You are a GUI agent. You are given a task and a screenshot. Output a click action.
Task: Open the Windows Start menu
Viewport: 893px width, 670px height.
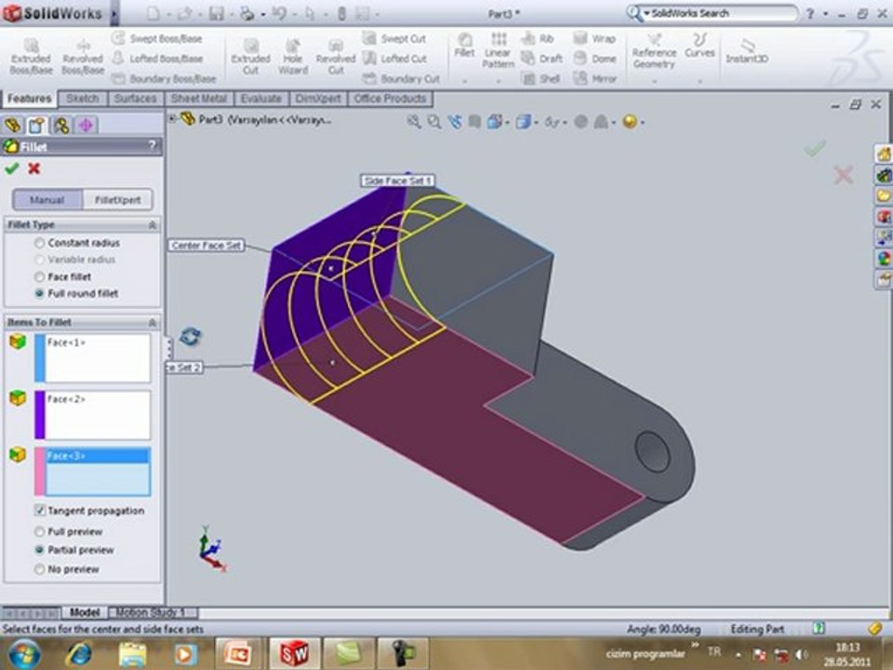pyautogui.click(x=24, y=654)
